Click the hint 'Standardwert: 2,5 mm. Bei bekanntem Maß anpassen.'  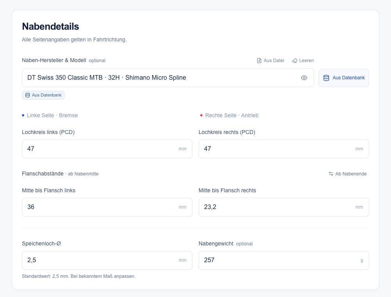point(79,276)
